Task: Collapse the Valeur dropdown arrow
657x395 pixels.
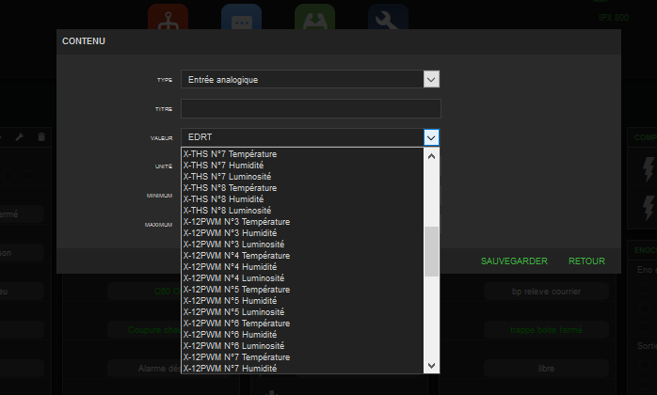Action: click(431, 137)
